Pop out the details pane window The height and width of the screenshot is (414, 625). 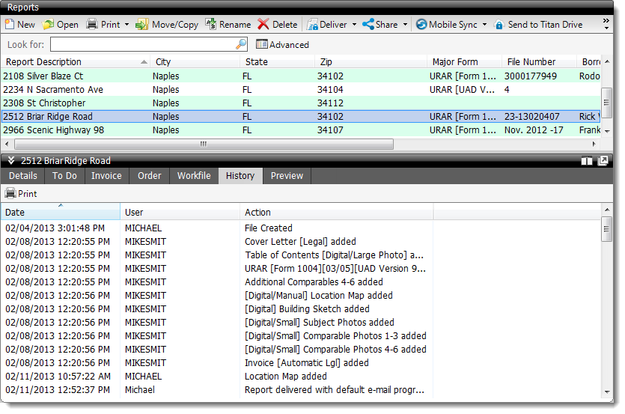[x=603, y=161]
